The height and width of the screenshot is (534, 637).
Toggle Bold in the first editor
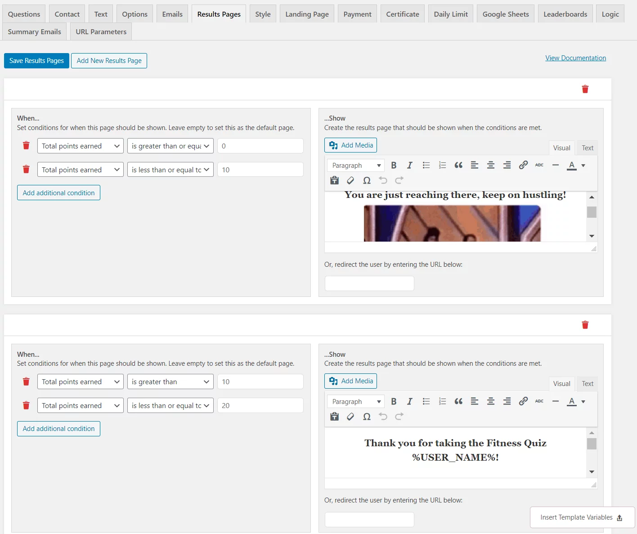coord(394,165)
